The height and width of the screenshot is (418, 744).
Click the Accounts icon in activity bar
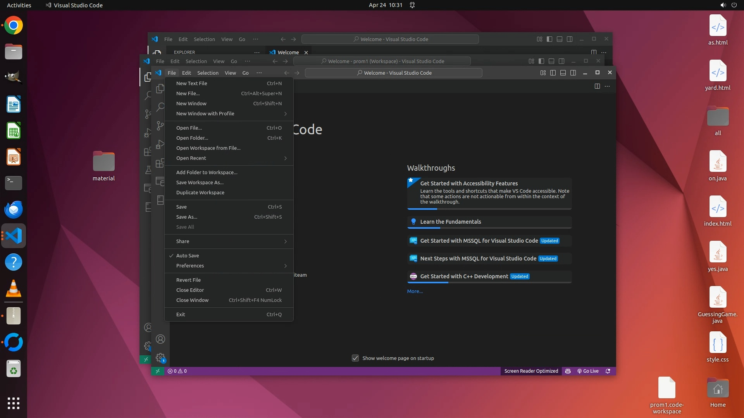160,339
